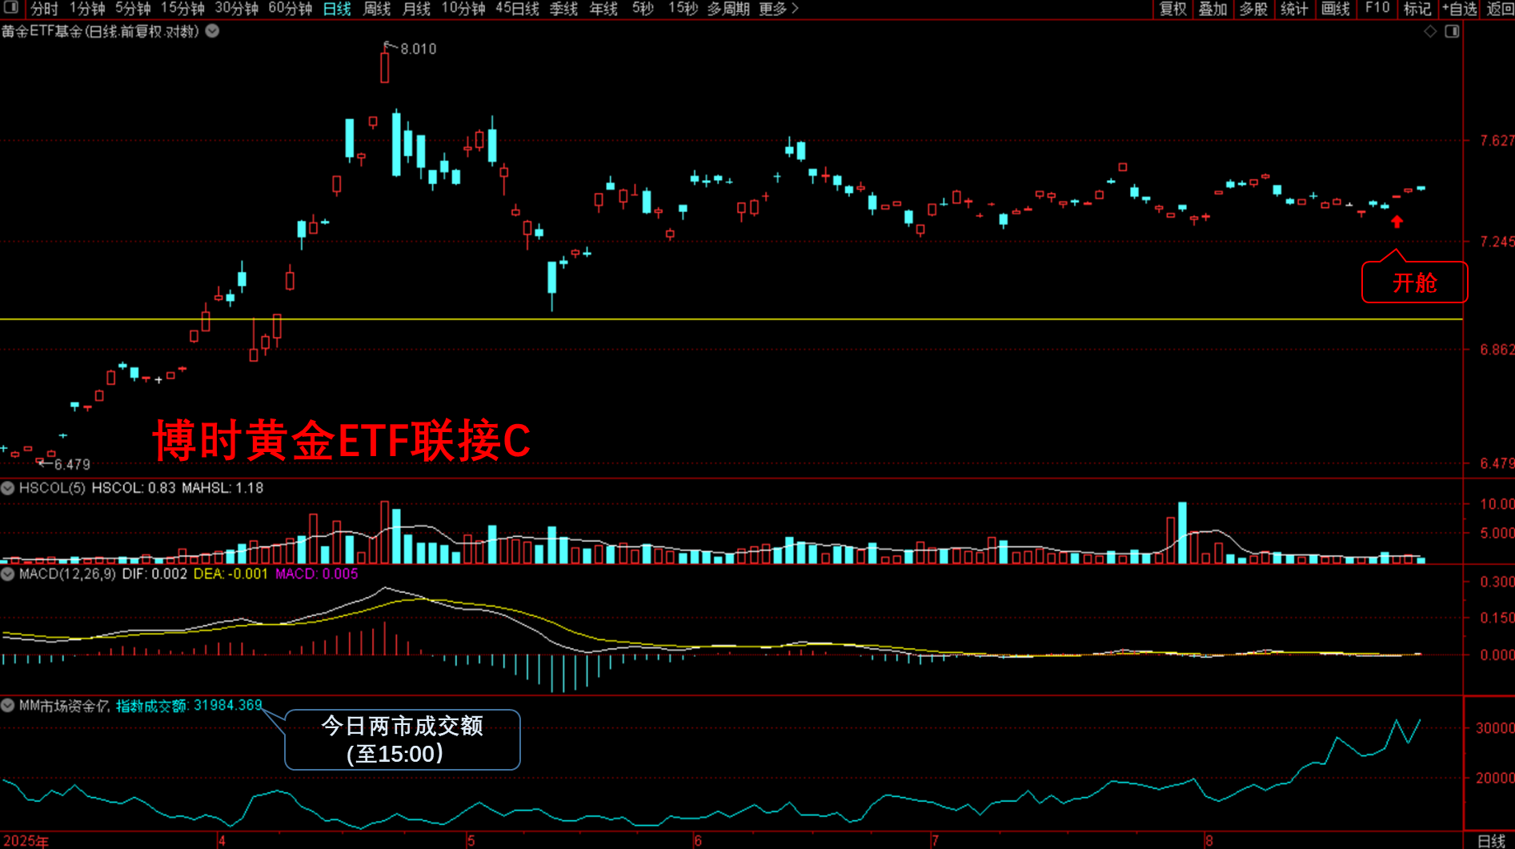
Task: Click the 日线 label at bottom right
Action: pyautogui.click(x=1491, y=841)
